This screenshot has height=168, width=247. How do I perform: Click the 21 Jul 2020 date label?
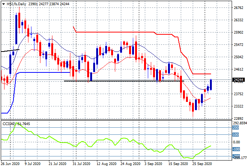pyautogui.click(x=57, y=164)
